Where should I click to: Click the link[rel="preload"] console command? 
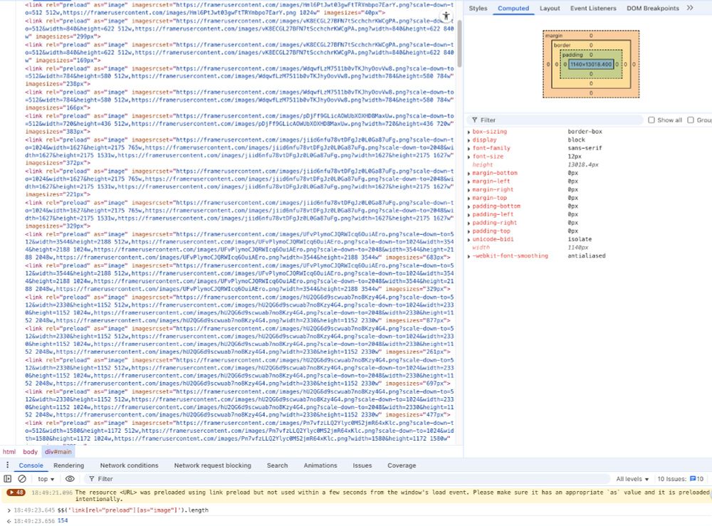coord(133,510)
